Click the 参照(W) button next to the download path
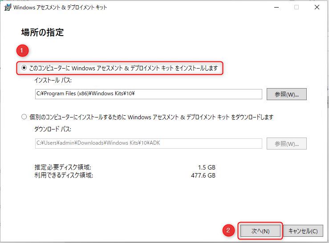This screenshot has height=243, width=329. coord(286,144)
